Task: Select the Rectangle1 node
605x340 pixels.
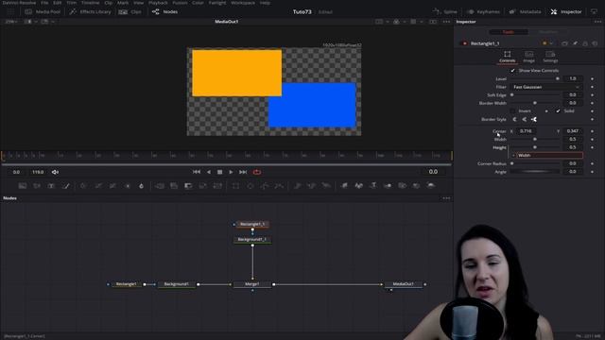Action: pyautogui.click(x=127, y=284)
